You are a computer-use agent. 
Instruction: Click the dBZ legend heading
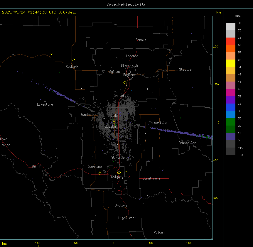click(238, 16)
